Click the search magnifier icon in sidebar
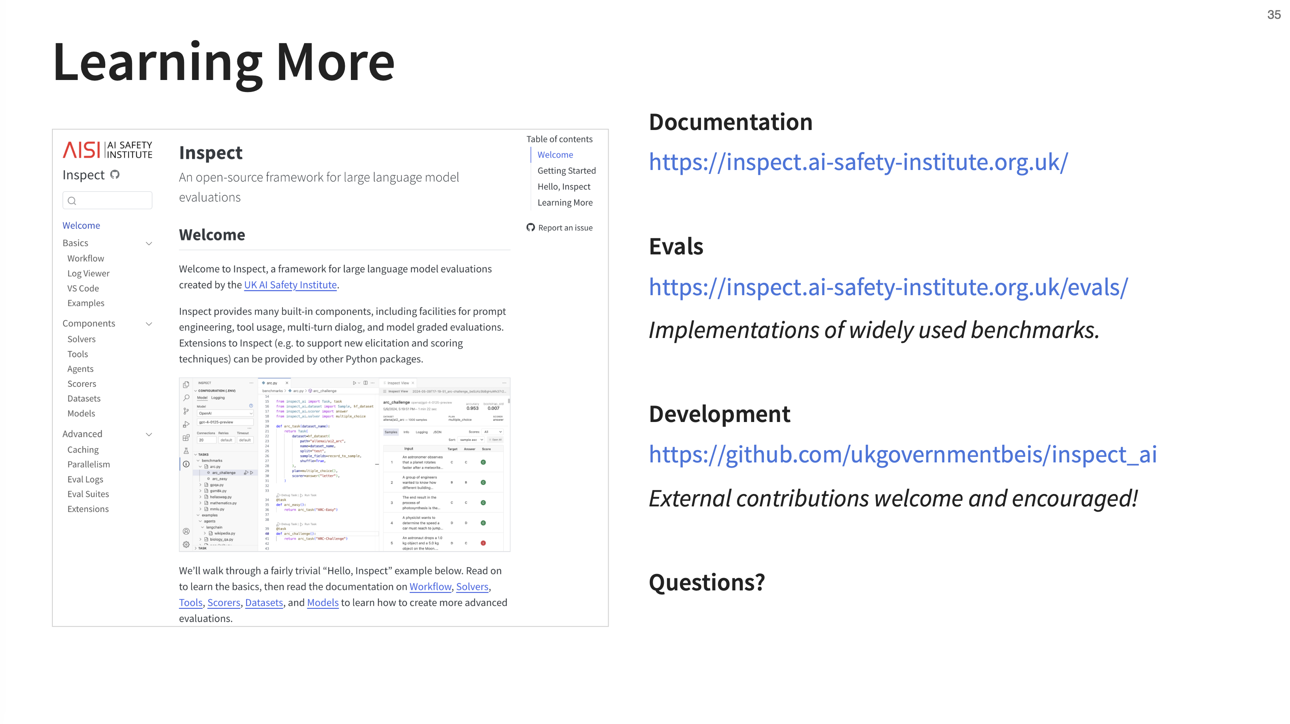The width and height of the screenshot is (1290, 724). 72,201
